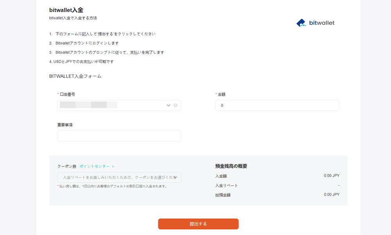Click the 重要事項 text field
The width and height of the screenshot is (391, 235).
(x=119, y=136)
